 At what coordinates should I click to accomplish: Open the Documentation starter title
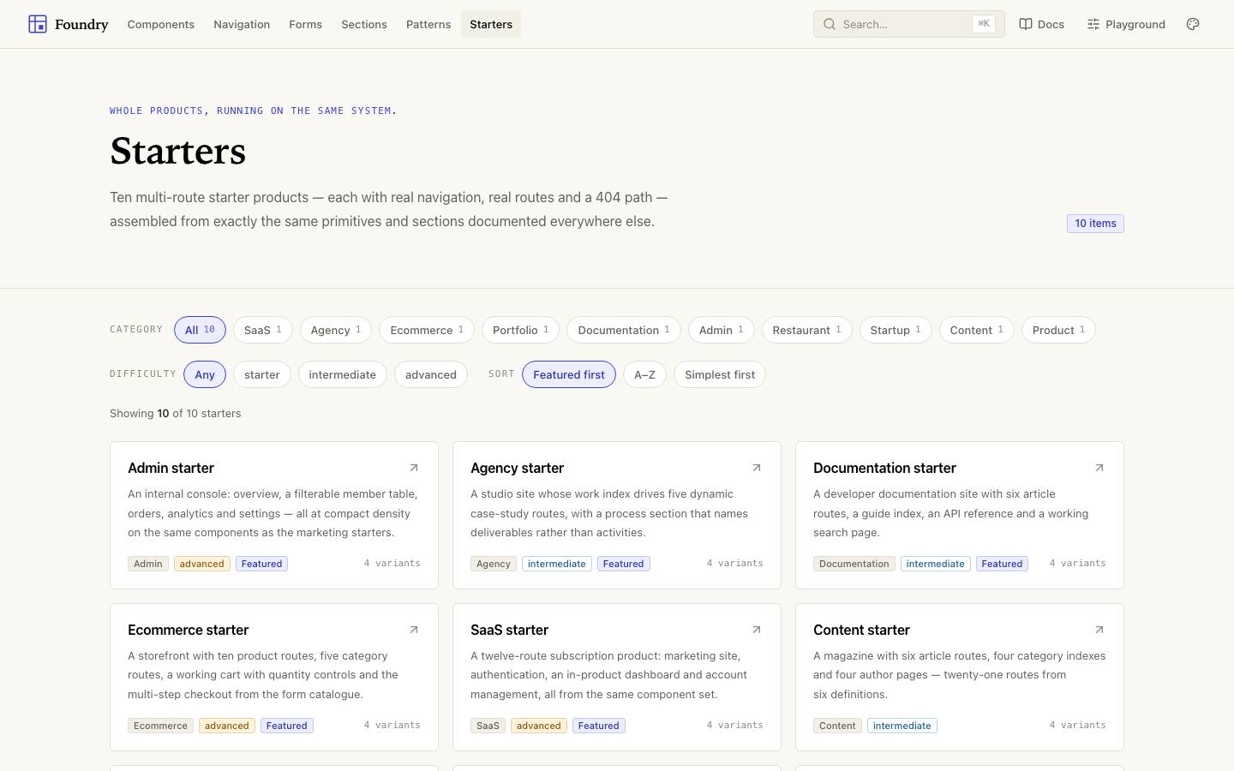[884, 468]
